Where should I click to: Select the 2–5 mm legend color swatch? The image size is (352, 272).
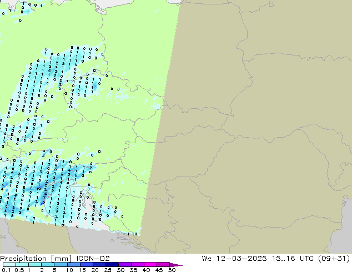click(48, 265)
